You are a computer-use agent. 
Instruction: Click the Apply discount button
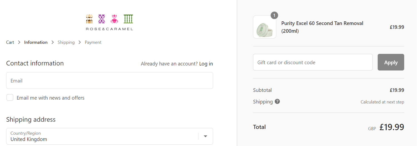pyautogui.click(x=391, y=62)
